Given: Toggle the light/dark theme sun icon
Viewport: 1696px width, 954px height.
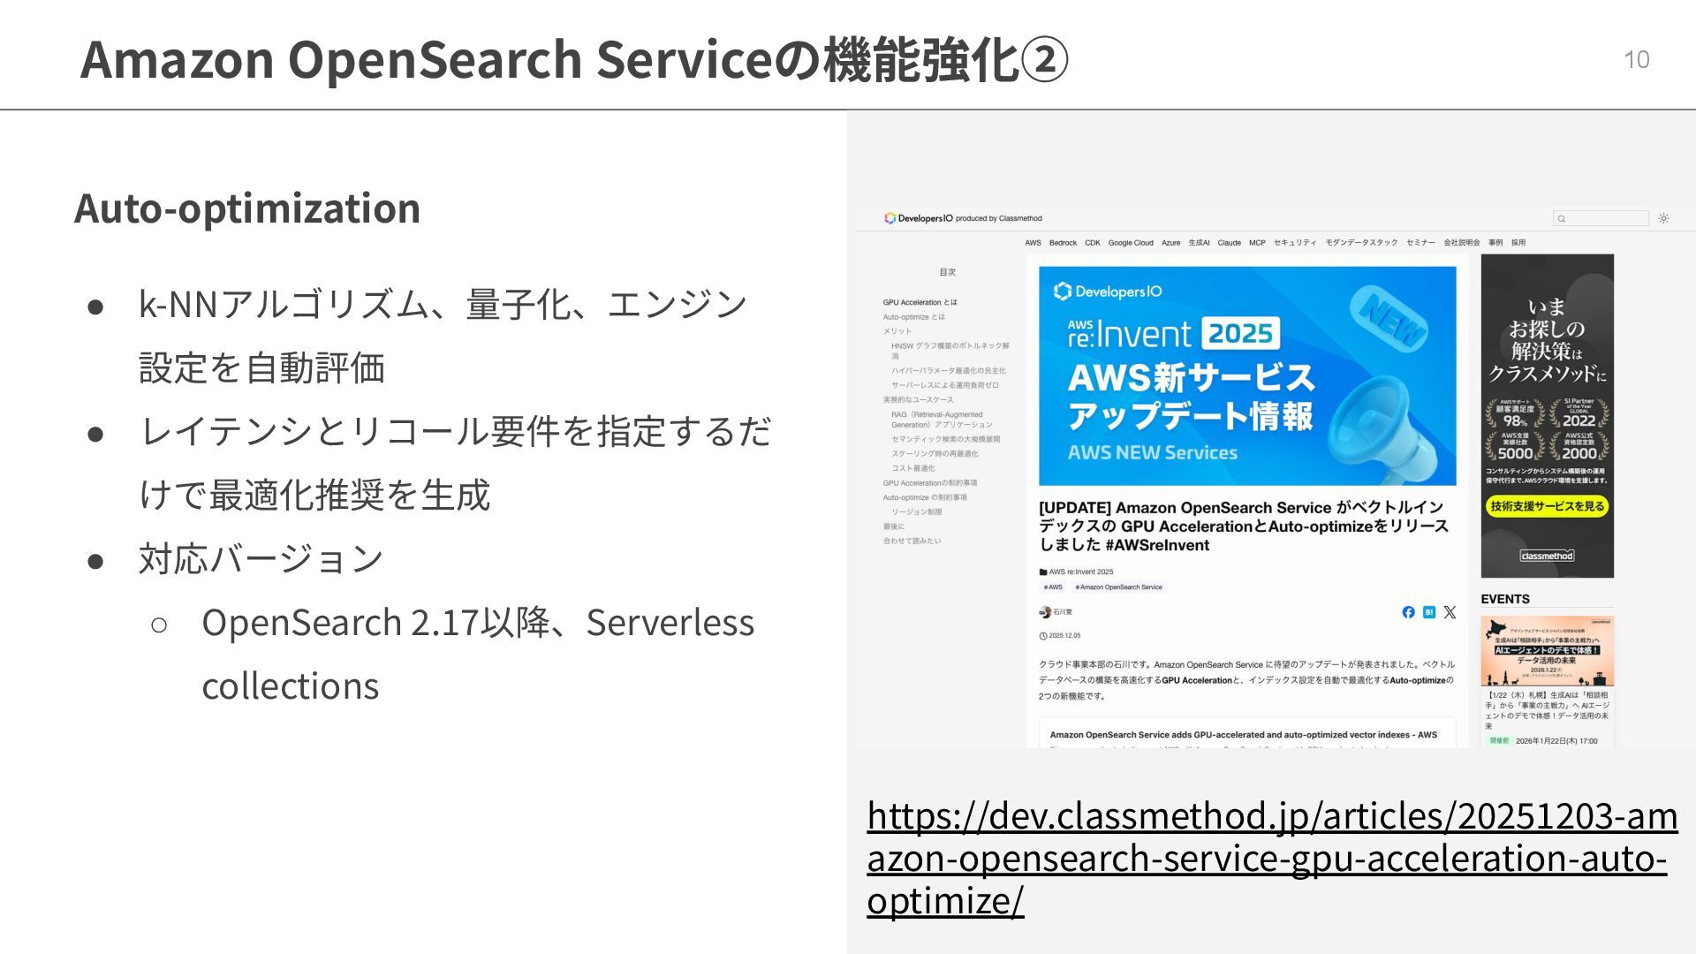Looking at the screenshot, I should click(x=1663, y=218).
